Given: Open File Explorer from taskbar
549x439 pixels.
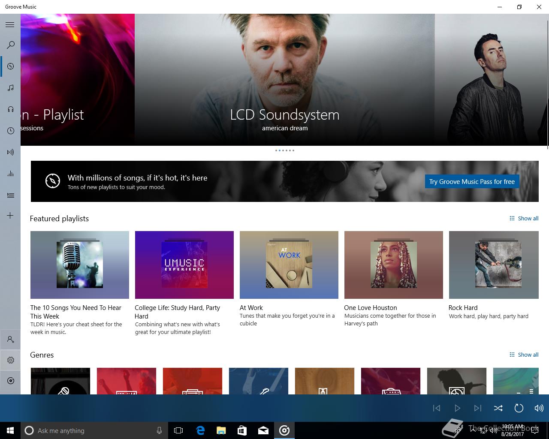Looking at the screenshot, I should 221,430.
